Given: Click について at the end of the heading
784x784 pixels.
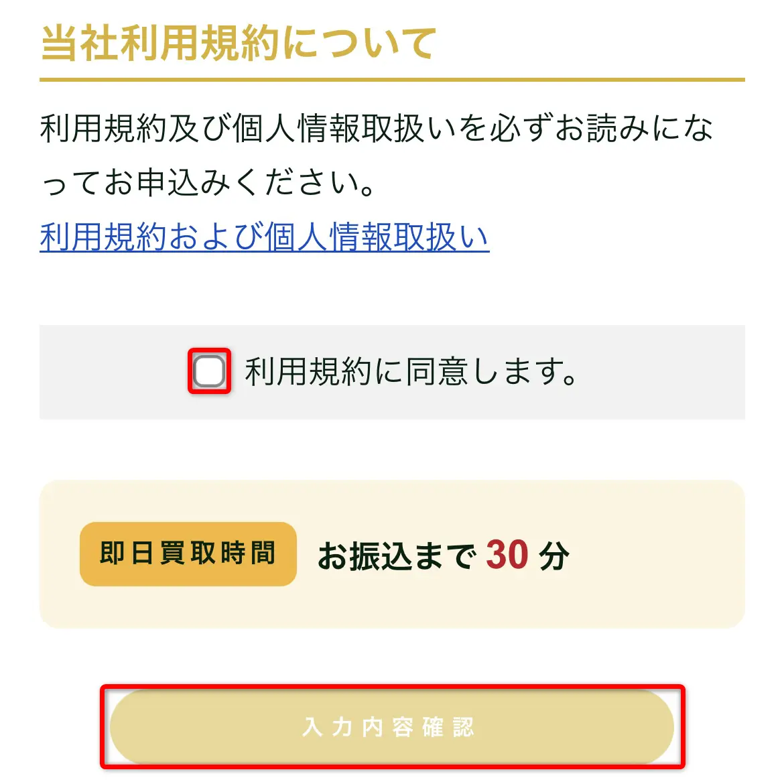Looking at the screenshot, I should [358, 44].
